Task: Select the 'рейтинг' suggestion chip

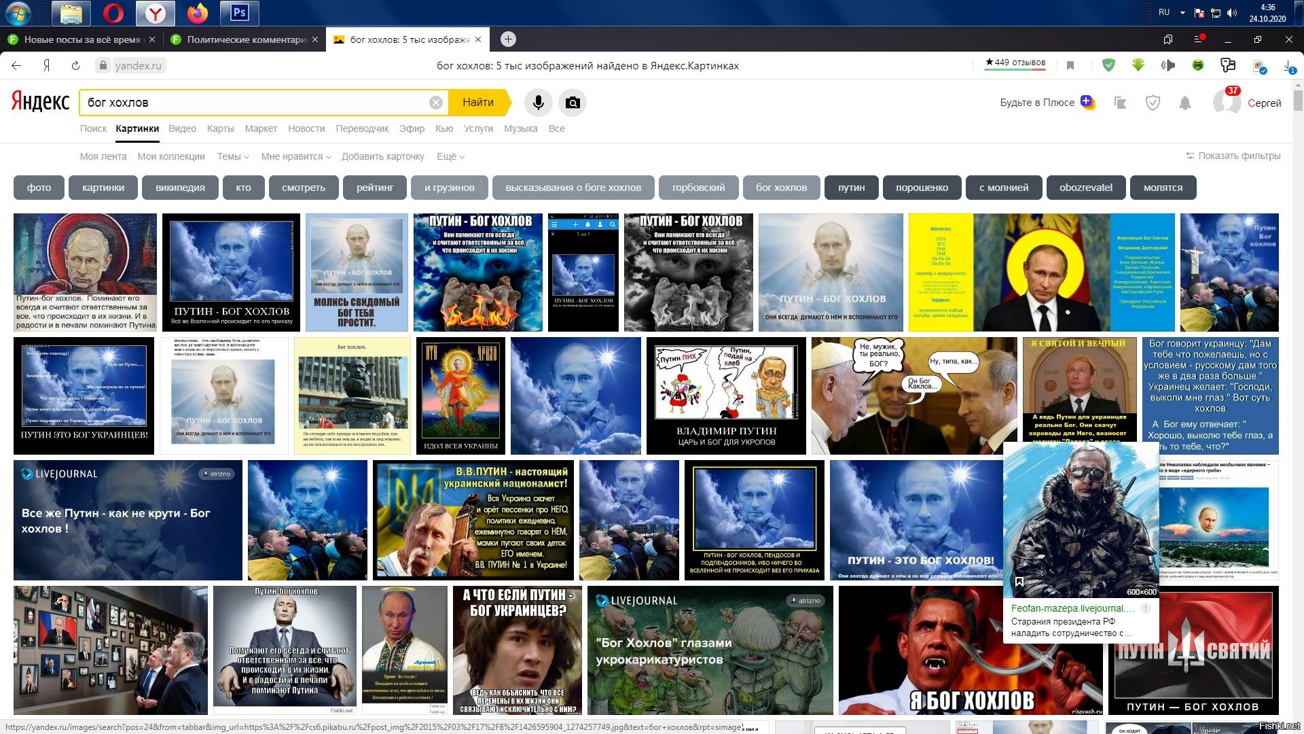Action: (375, 188)
